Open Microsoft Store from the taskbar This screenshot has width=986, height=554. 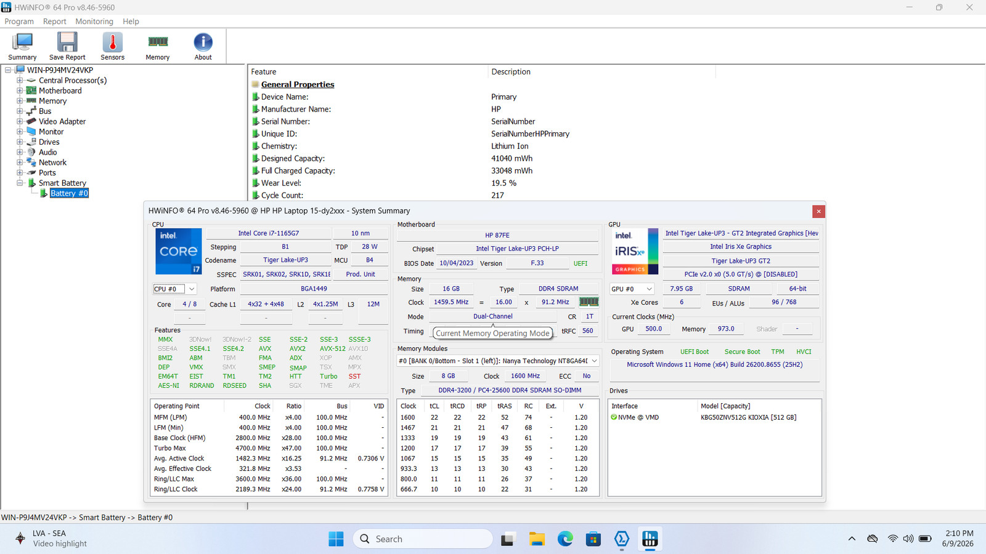[x=593, y=539]
